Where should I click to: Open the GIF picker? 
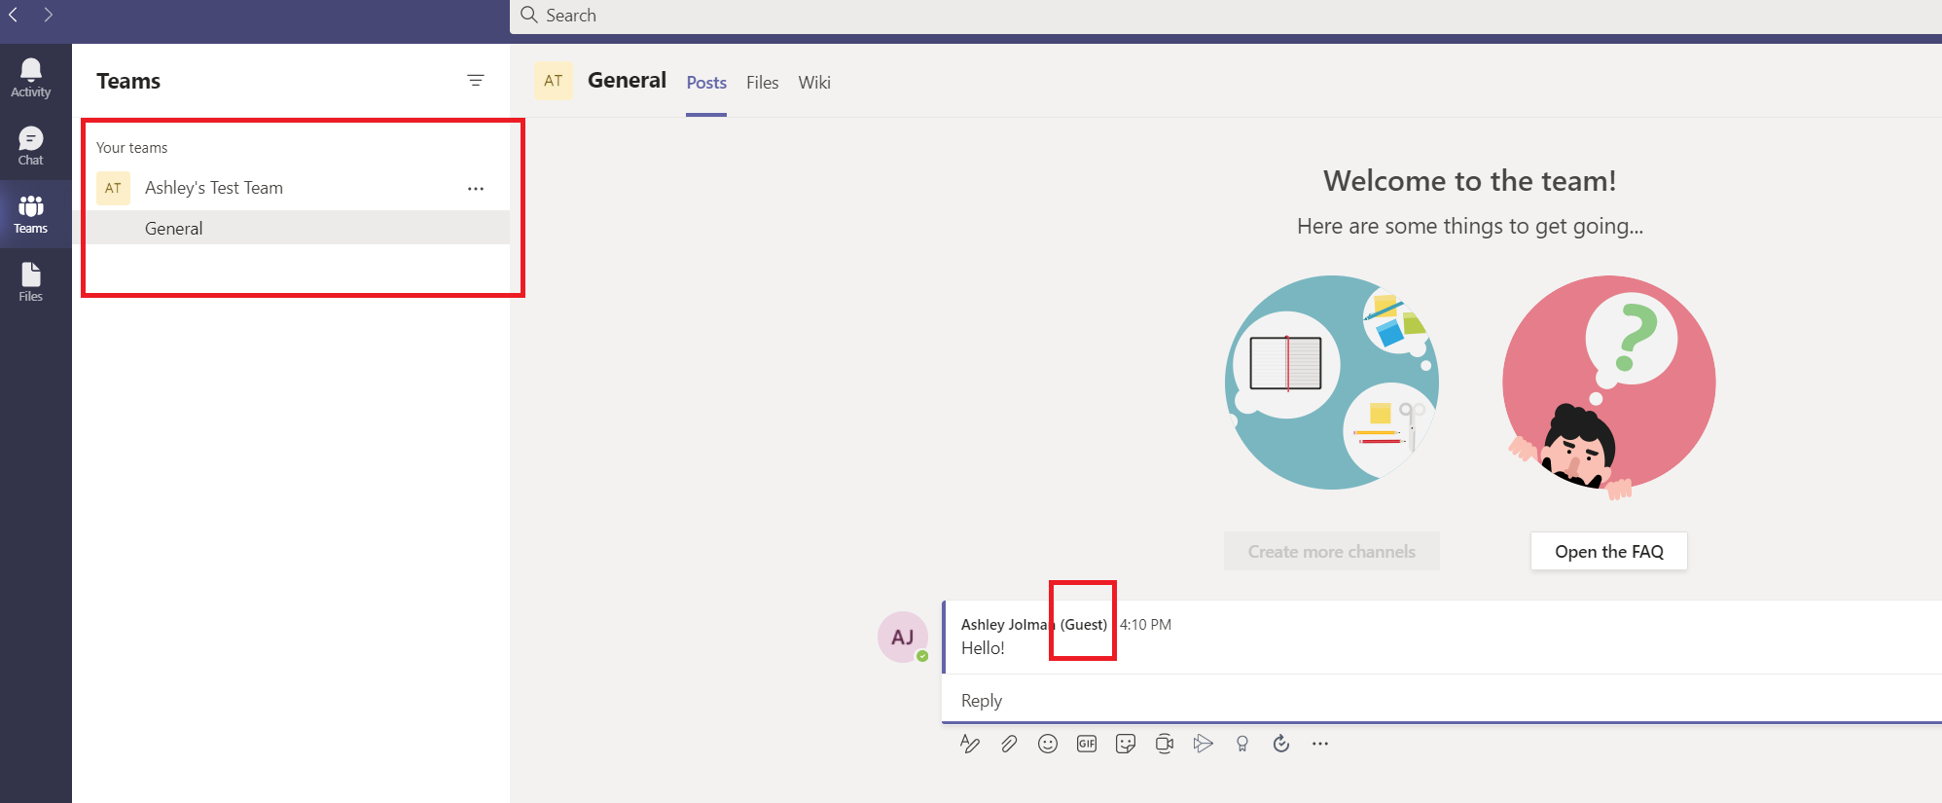(x=1087, y=744)
